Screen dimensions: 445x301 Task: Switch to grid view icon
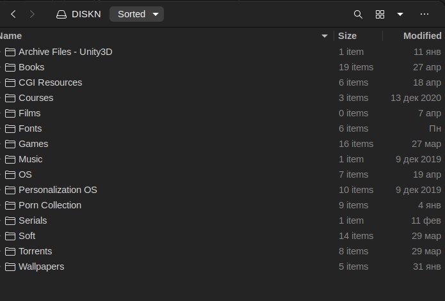pos(380,14)
